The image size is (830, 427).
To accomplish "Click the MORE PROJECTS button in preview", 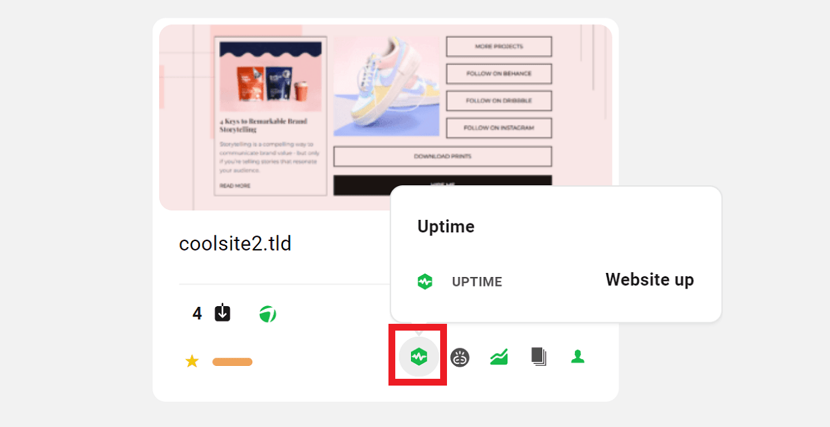I will tap(499, 47).
